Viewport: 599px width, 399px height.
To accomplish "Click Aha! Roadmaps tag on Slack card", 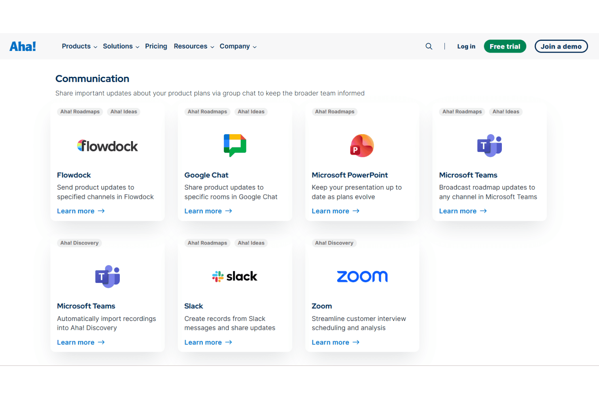I will [207, 243].
